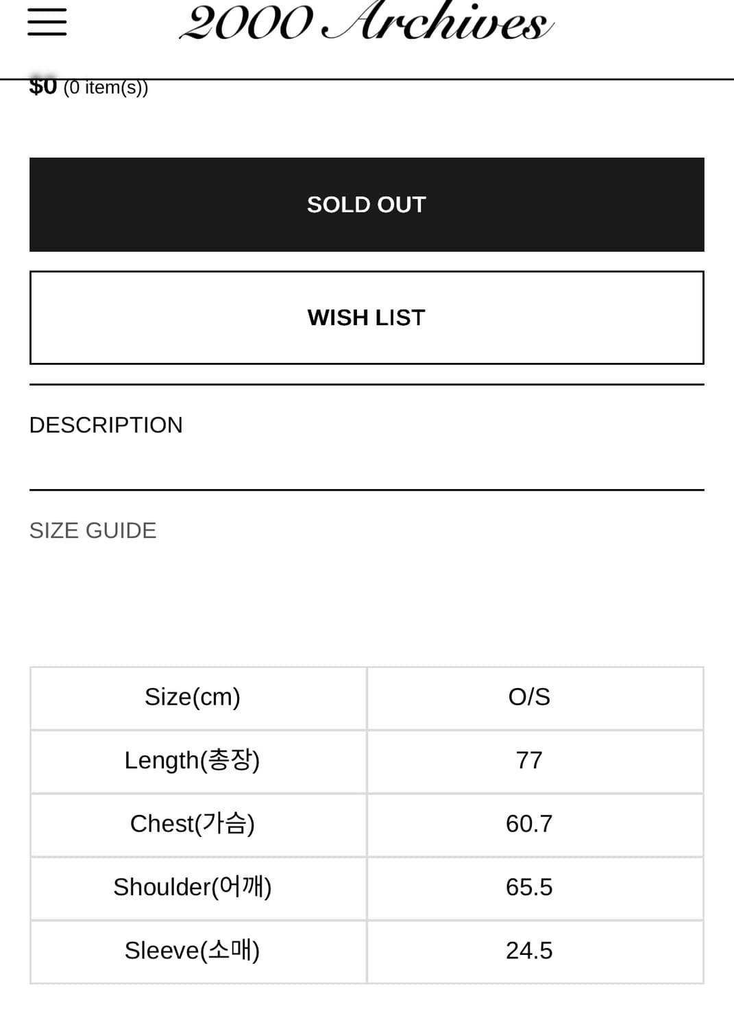Click the Length(총장) row label

pos(193,761)
